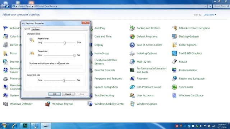Open the Desktop Gadgets icon

point(174,37)
